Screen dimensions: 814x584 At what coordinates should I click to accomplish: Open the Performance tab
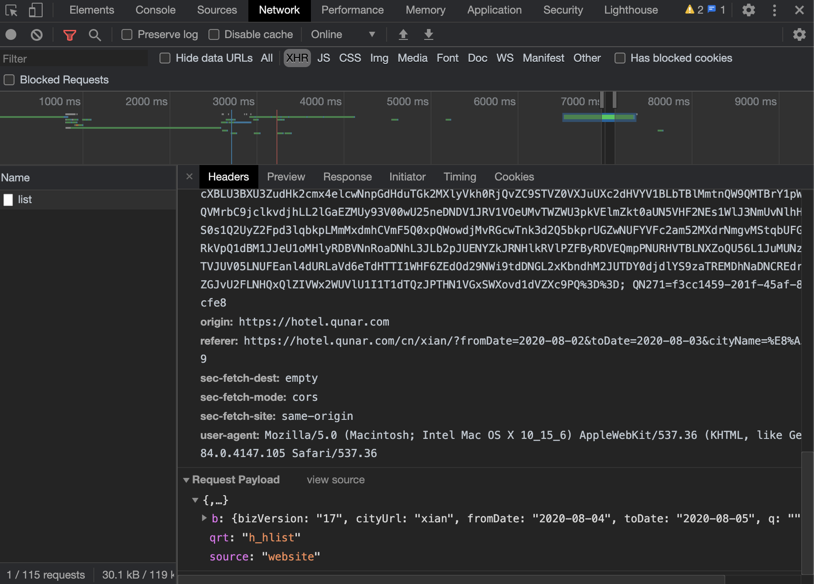[x=352, y=10]
